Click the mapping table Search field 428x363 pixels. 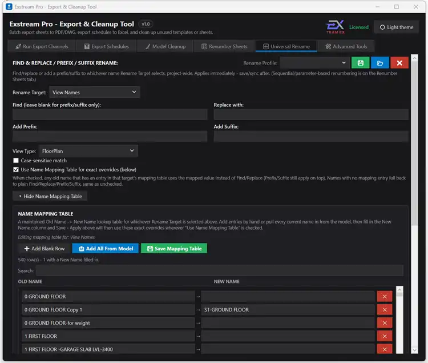coord(220,270)
